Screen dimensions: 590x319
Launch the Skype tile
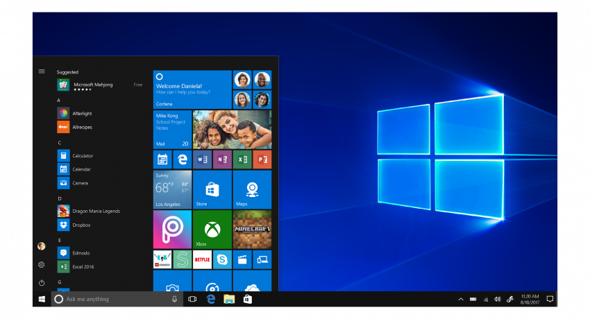(x=222, y=259)
